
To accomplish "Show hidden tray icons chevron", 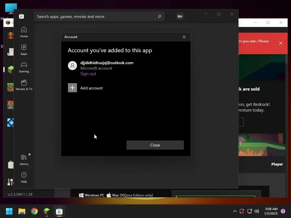I will [x=235, y=211].
